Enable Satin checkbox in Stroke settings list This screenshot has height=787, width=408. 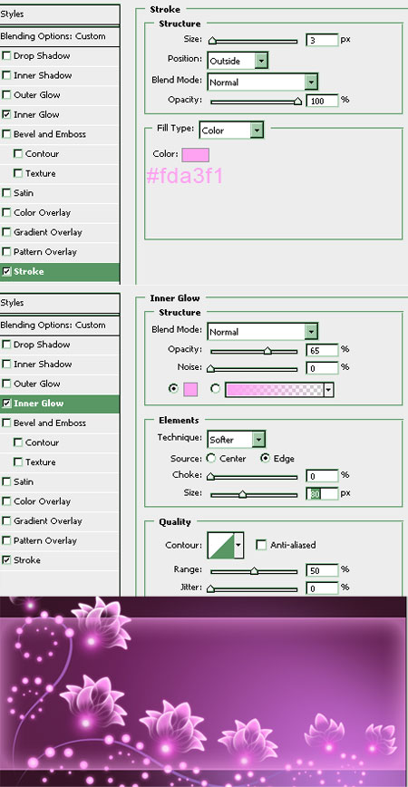click(x=6, y=193)
